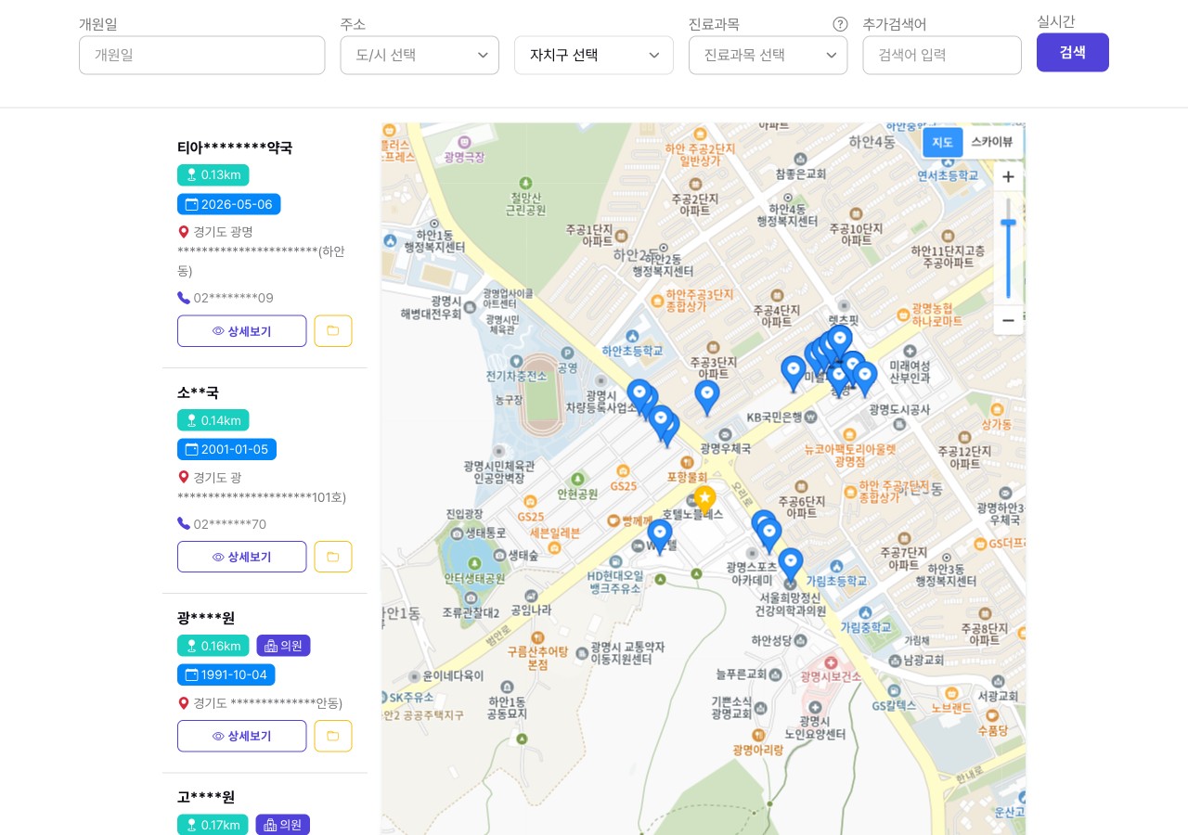Viewport: 1188px width, 835px height.
Task: Click the 티아********약국 title
Action: (x=235, y=148)
